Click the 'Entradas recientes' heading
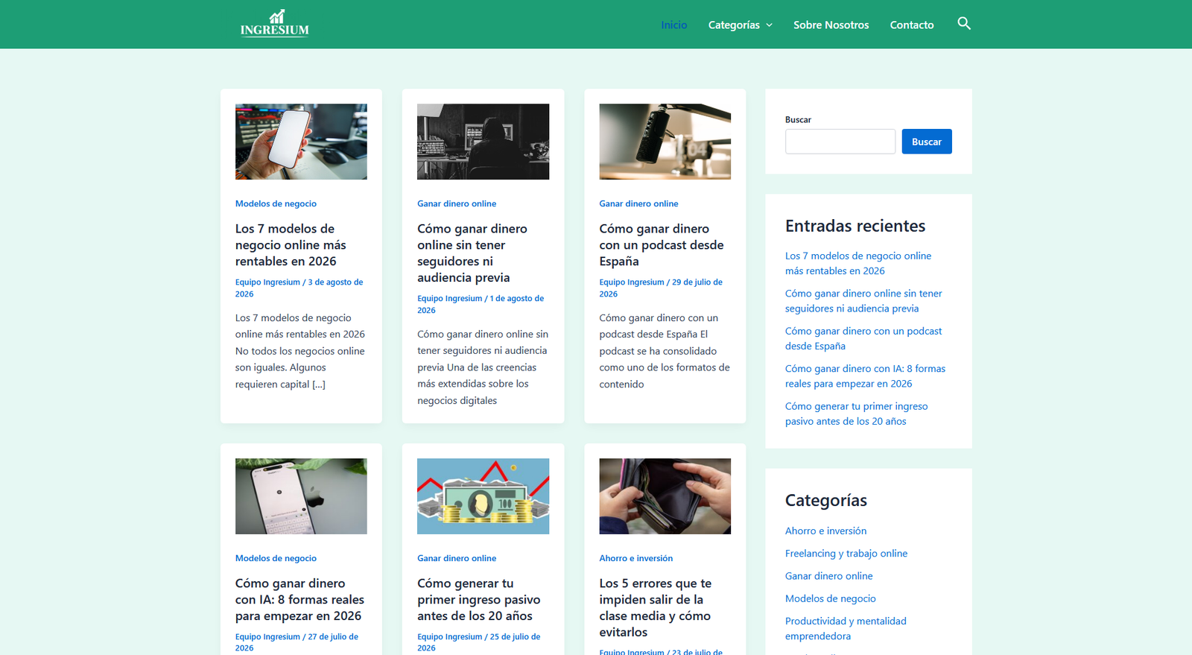This screenshot has width=1192, height=655. (855, 226)
